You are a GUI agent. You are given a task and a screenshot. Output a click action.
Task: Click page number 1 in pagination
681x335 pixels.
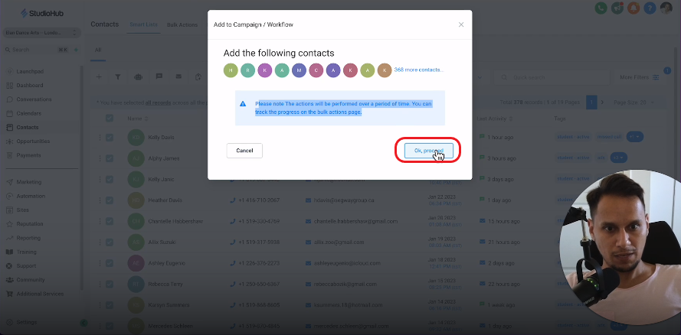tap(591, 102)
